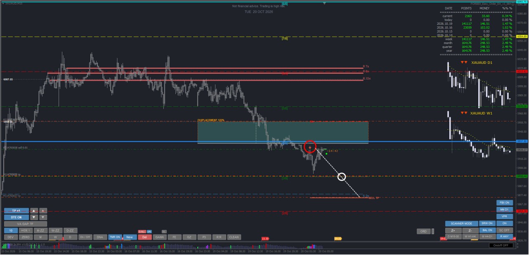Toggle the BAL ON button
The image size is (529, 255).
(x=487, y=230)
